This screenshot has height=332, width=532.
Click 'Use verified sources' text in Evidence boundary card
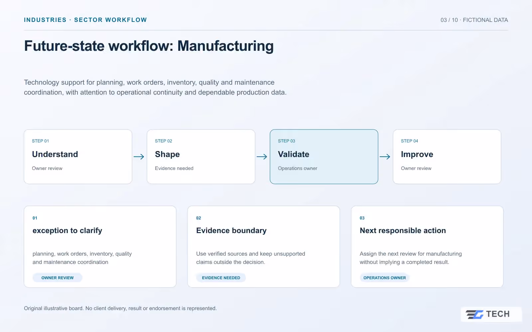pyautogui.click(x=251, y=258)
